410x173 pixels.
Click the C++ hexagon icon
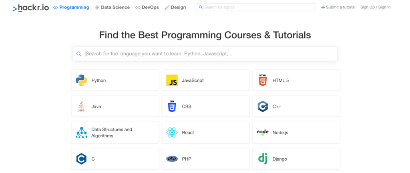263,106
